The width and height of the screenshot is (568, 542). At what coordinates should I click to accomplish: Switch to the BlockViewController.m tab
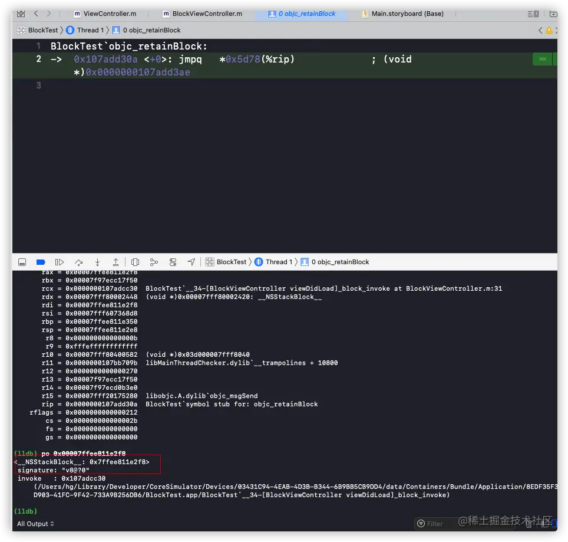coord(203,14)
